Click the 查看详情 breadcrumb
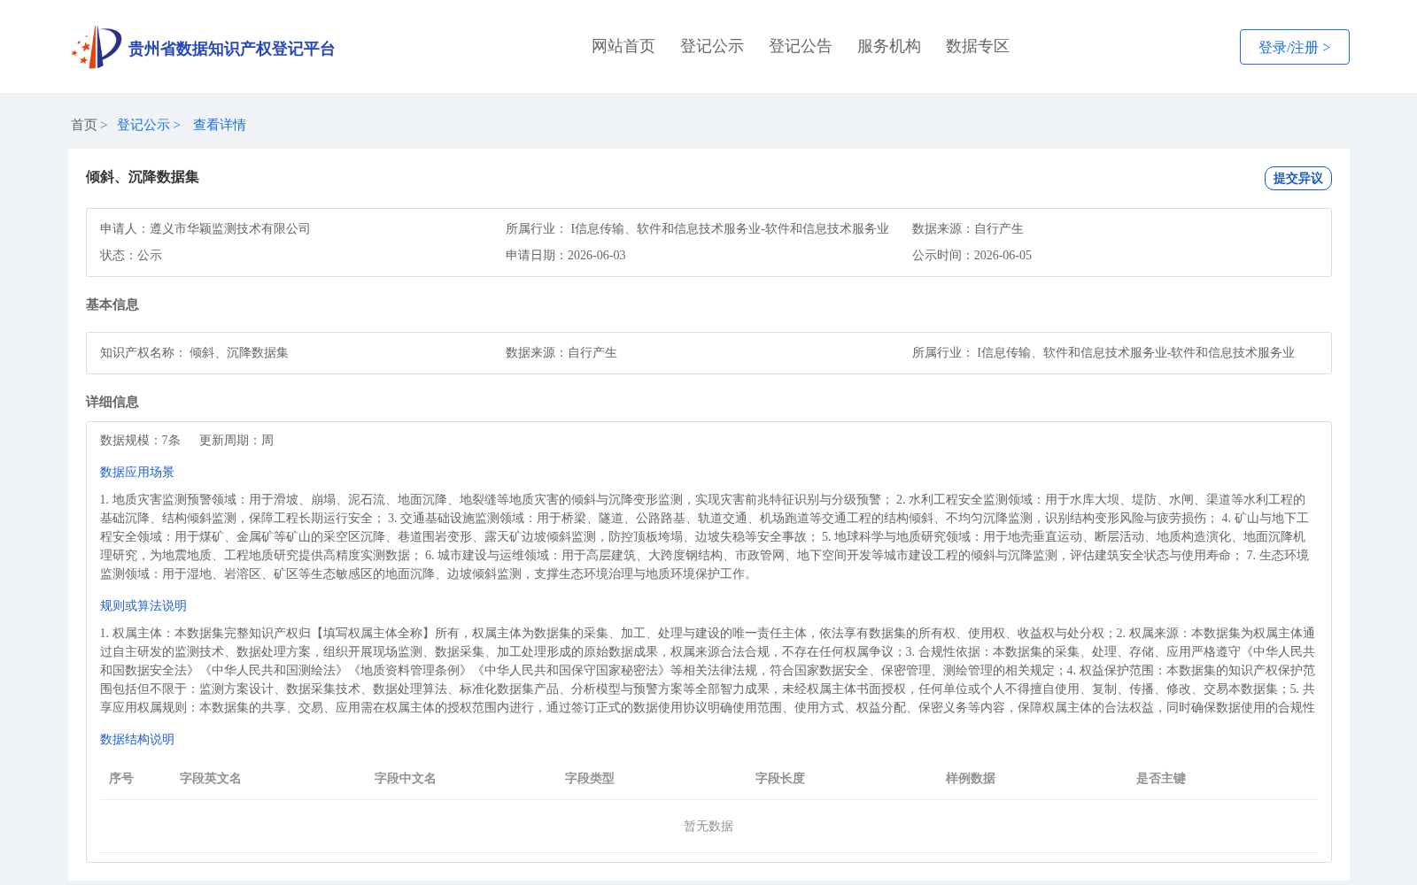 click(x=220, y=125)
